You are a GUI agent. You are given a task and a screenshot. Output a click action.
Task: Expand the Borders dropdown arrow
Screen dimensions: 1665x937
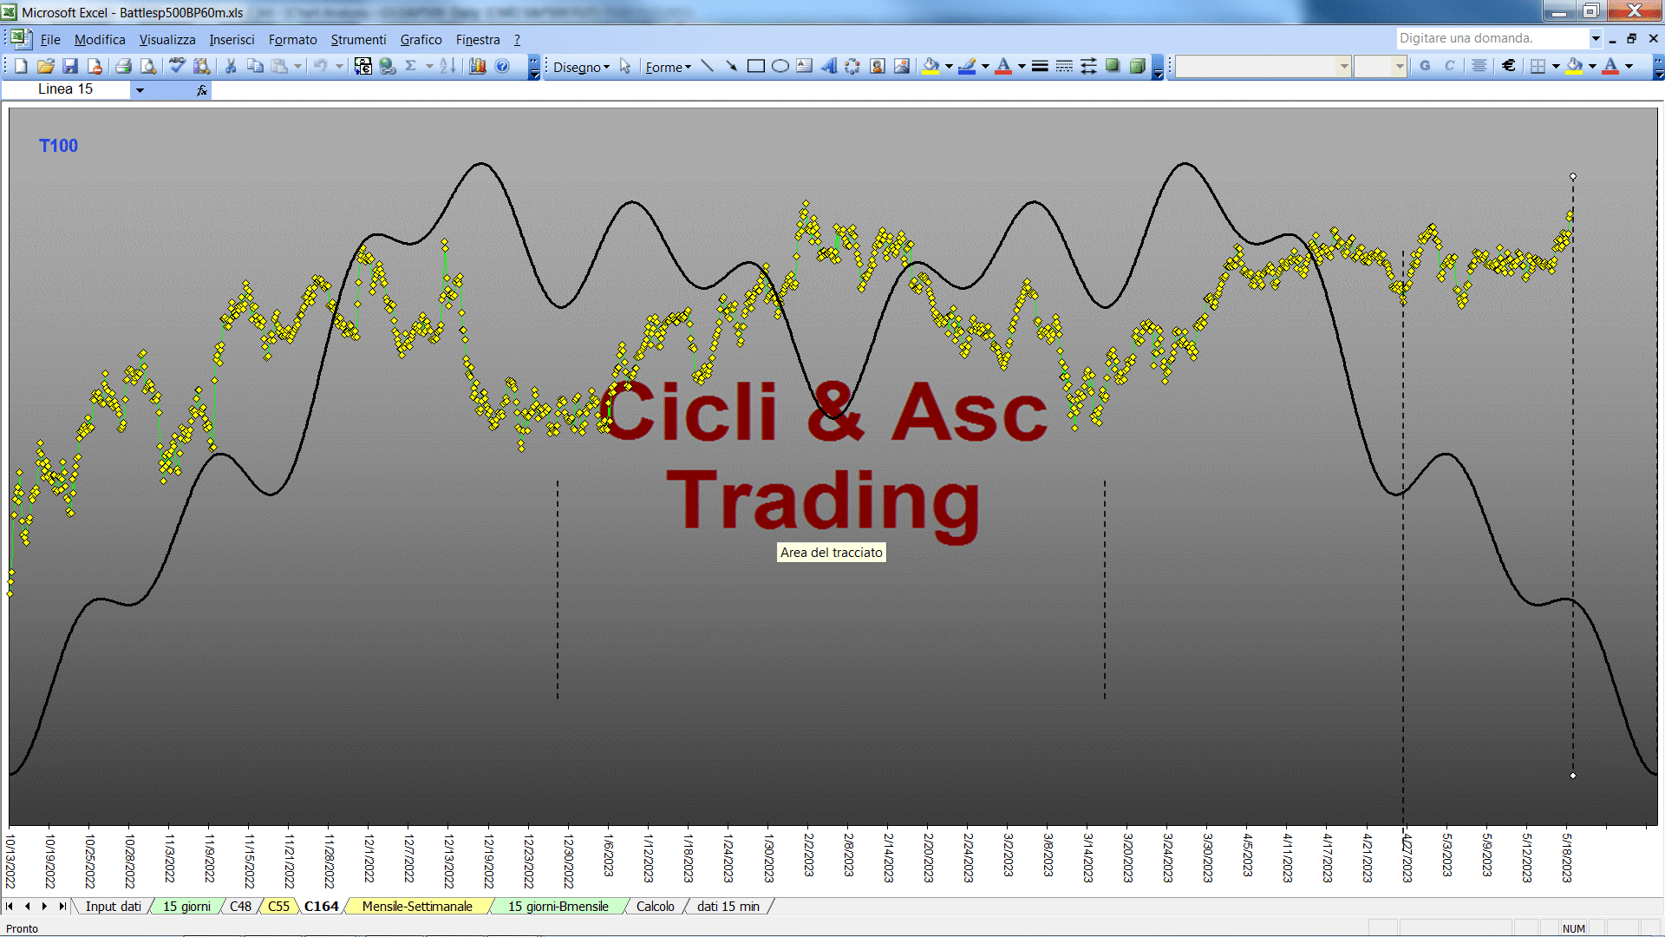tap(1556, 66)
